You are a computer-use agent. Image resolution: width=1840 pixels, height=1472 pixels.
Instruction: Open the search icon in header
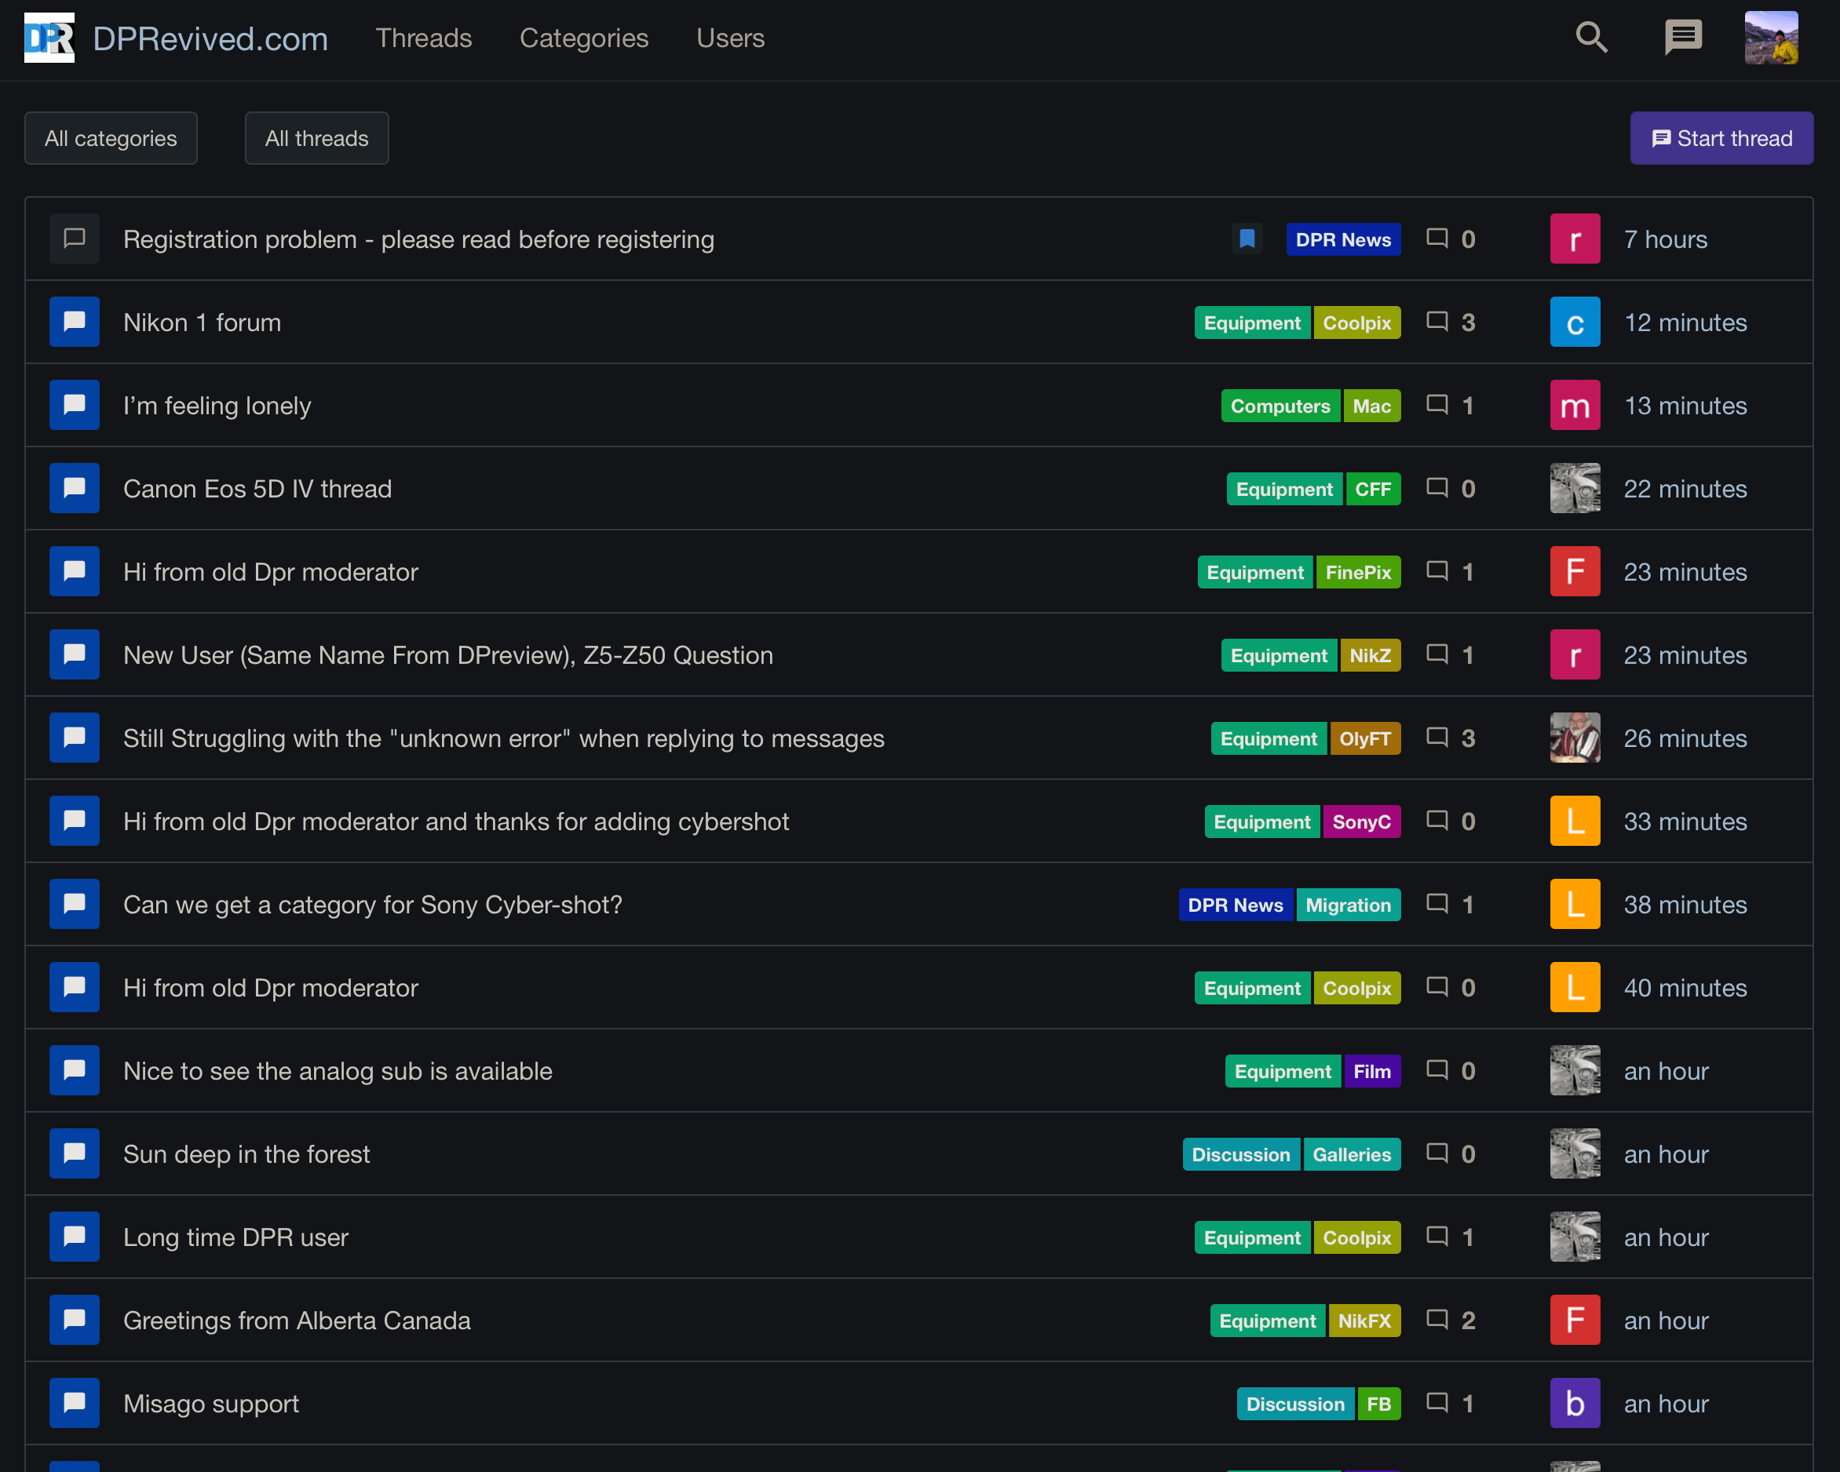(x=1592, y=38)
